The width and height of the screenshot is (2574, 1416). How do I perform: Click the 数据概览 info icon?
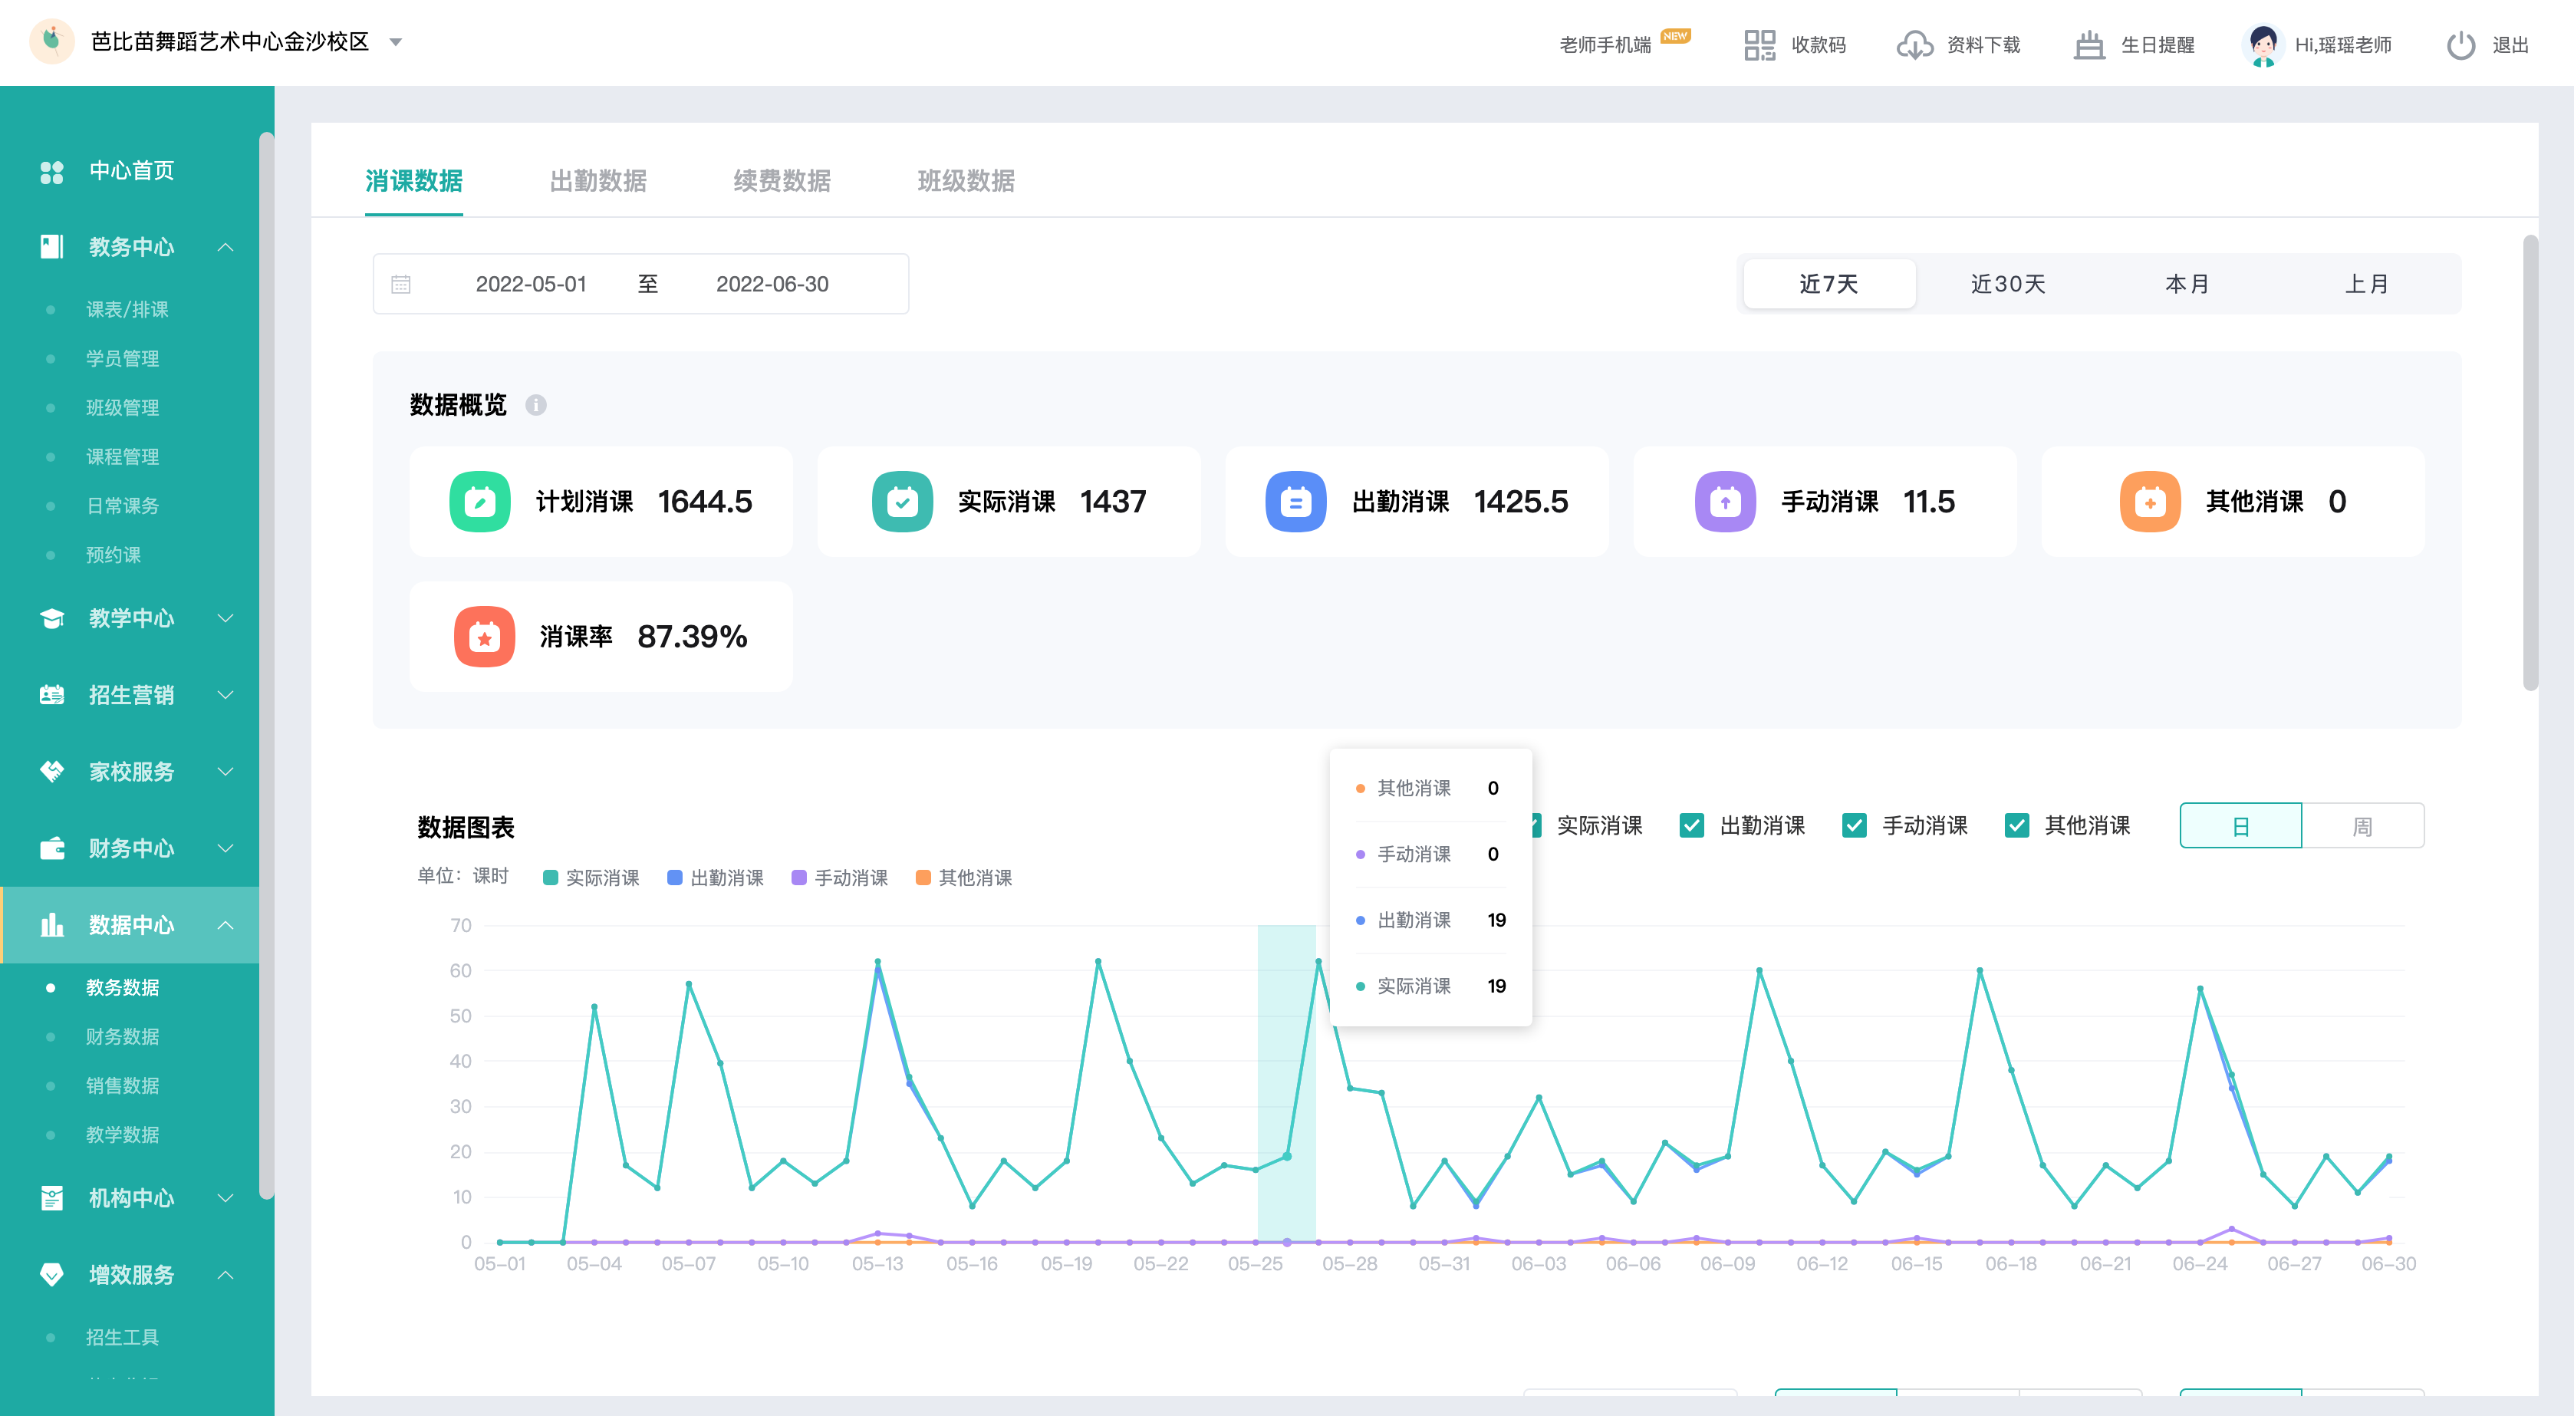pos(535,405)
